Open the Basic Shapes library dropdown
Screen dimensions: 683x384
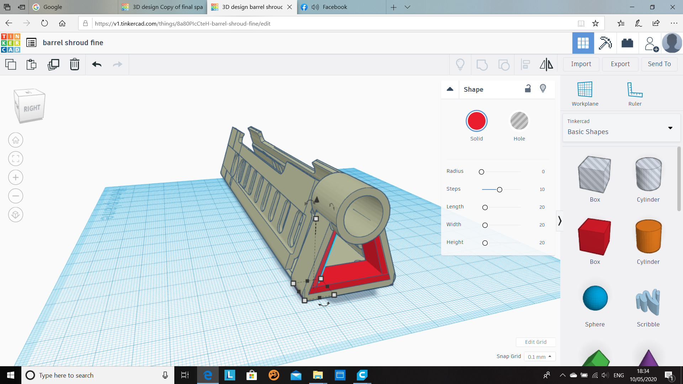pos(621,128)
